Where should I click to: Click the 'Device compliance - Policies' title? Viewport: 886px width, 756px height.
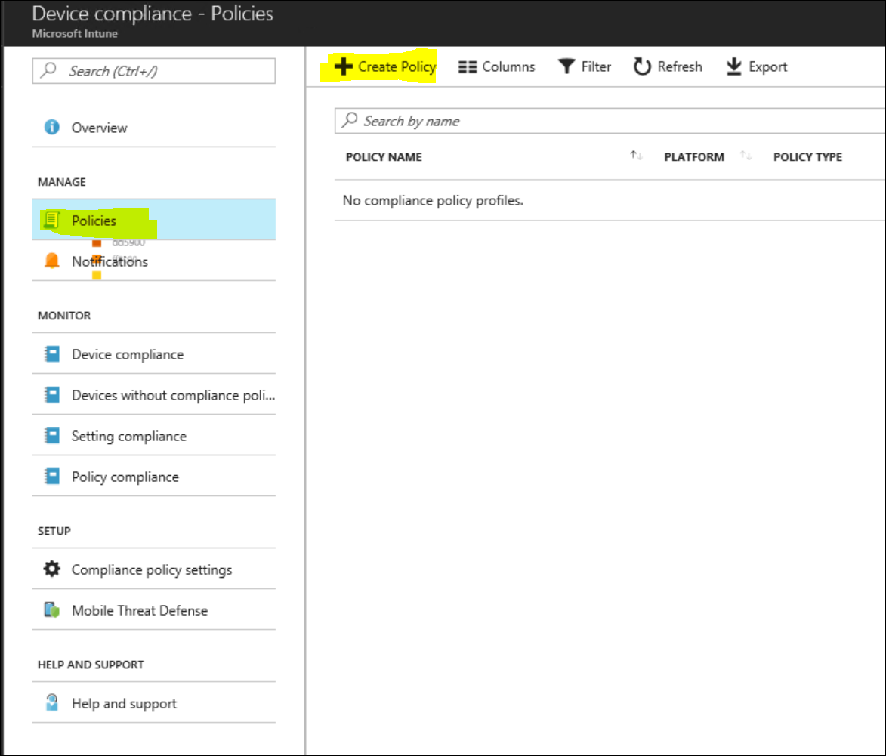pyautogui.click(x=153, y=14)
